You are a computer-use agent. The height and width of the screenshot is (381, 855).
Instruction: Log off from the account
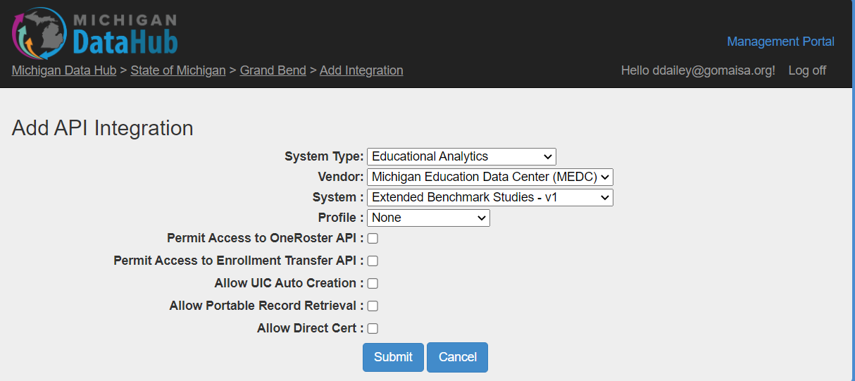[x=807, y=70]
